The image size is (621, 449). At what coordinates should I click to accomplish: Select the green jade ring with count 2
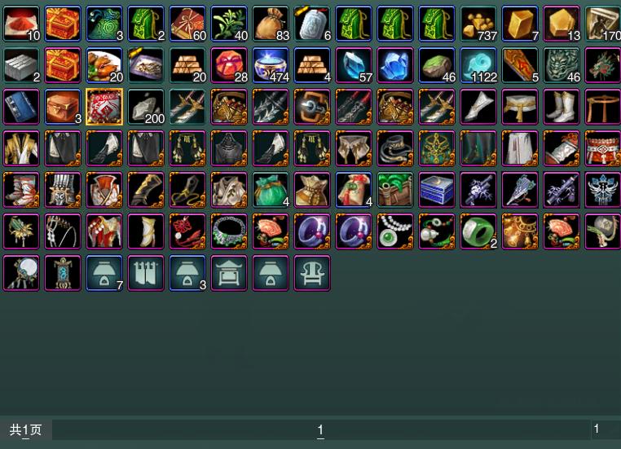coord(478,231)
